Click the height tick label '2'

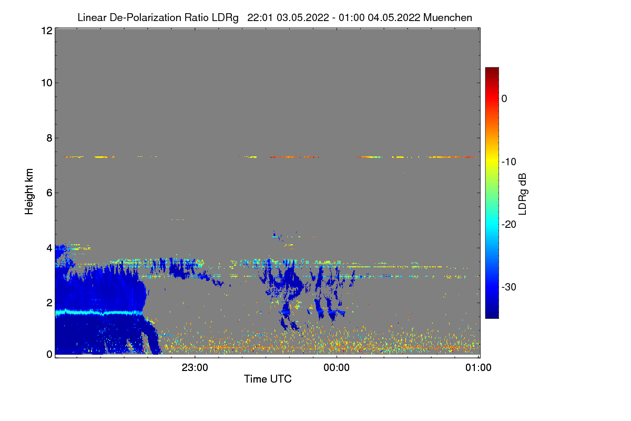tap(48, 302)
